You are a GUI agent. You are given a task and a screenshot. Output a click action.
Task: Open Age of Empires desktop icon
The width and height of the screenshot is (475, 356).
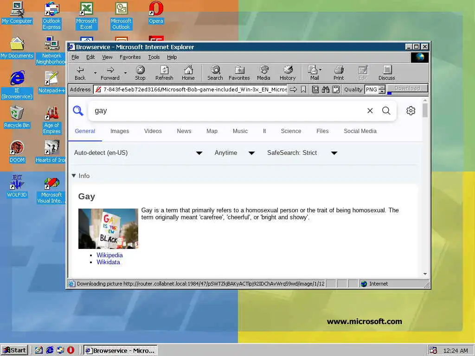point(52,120)
